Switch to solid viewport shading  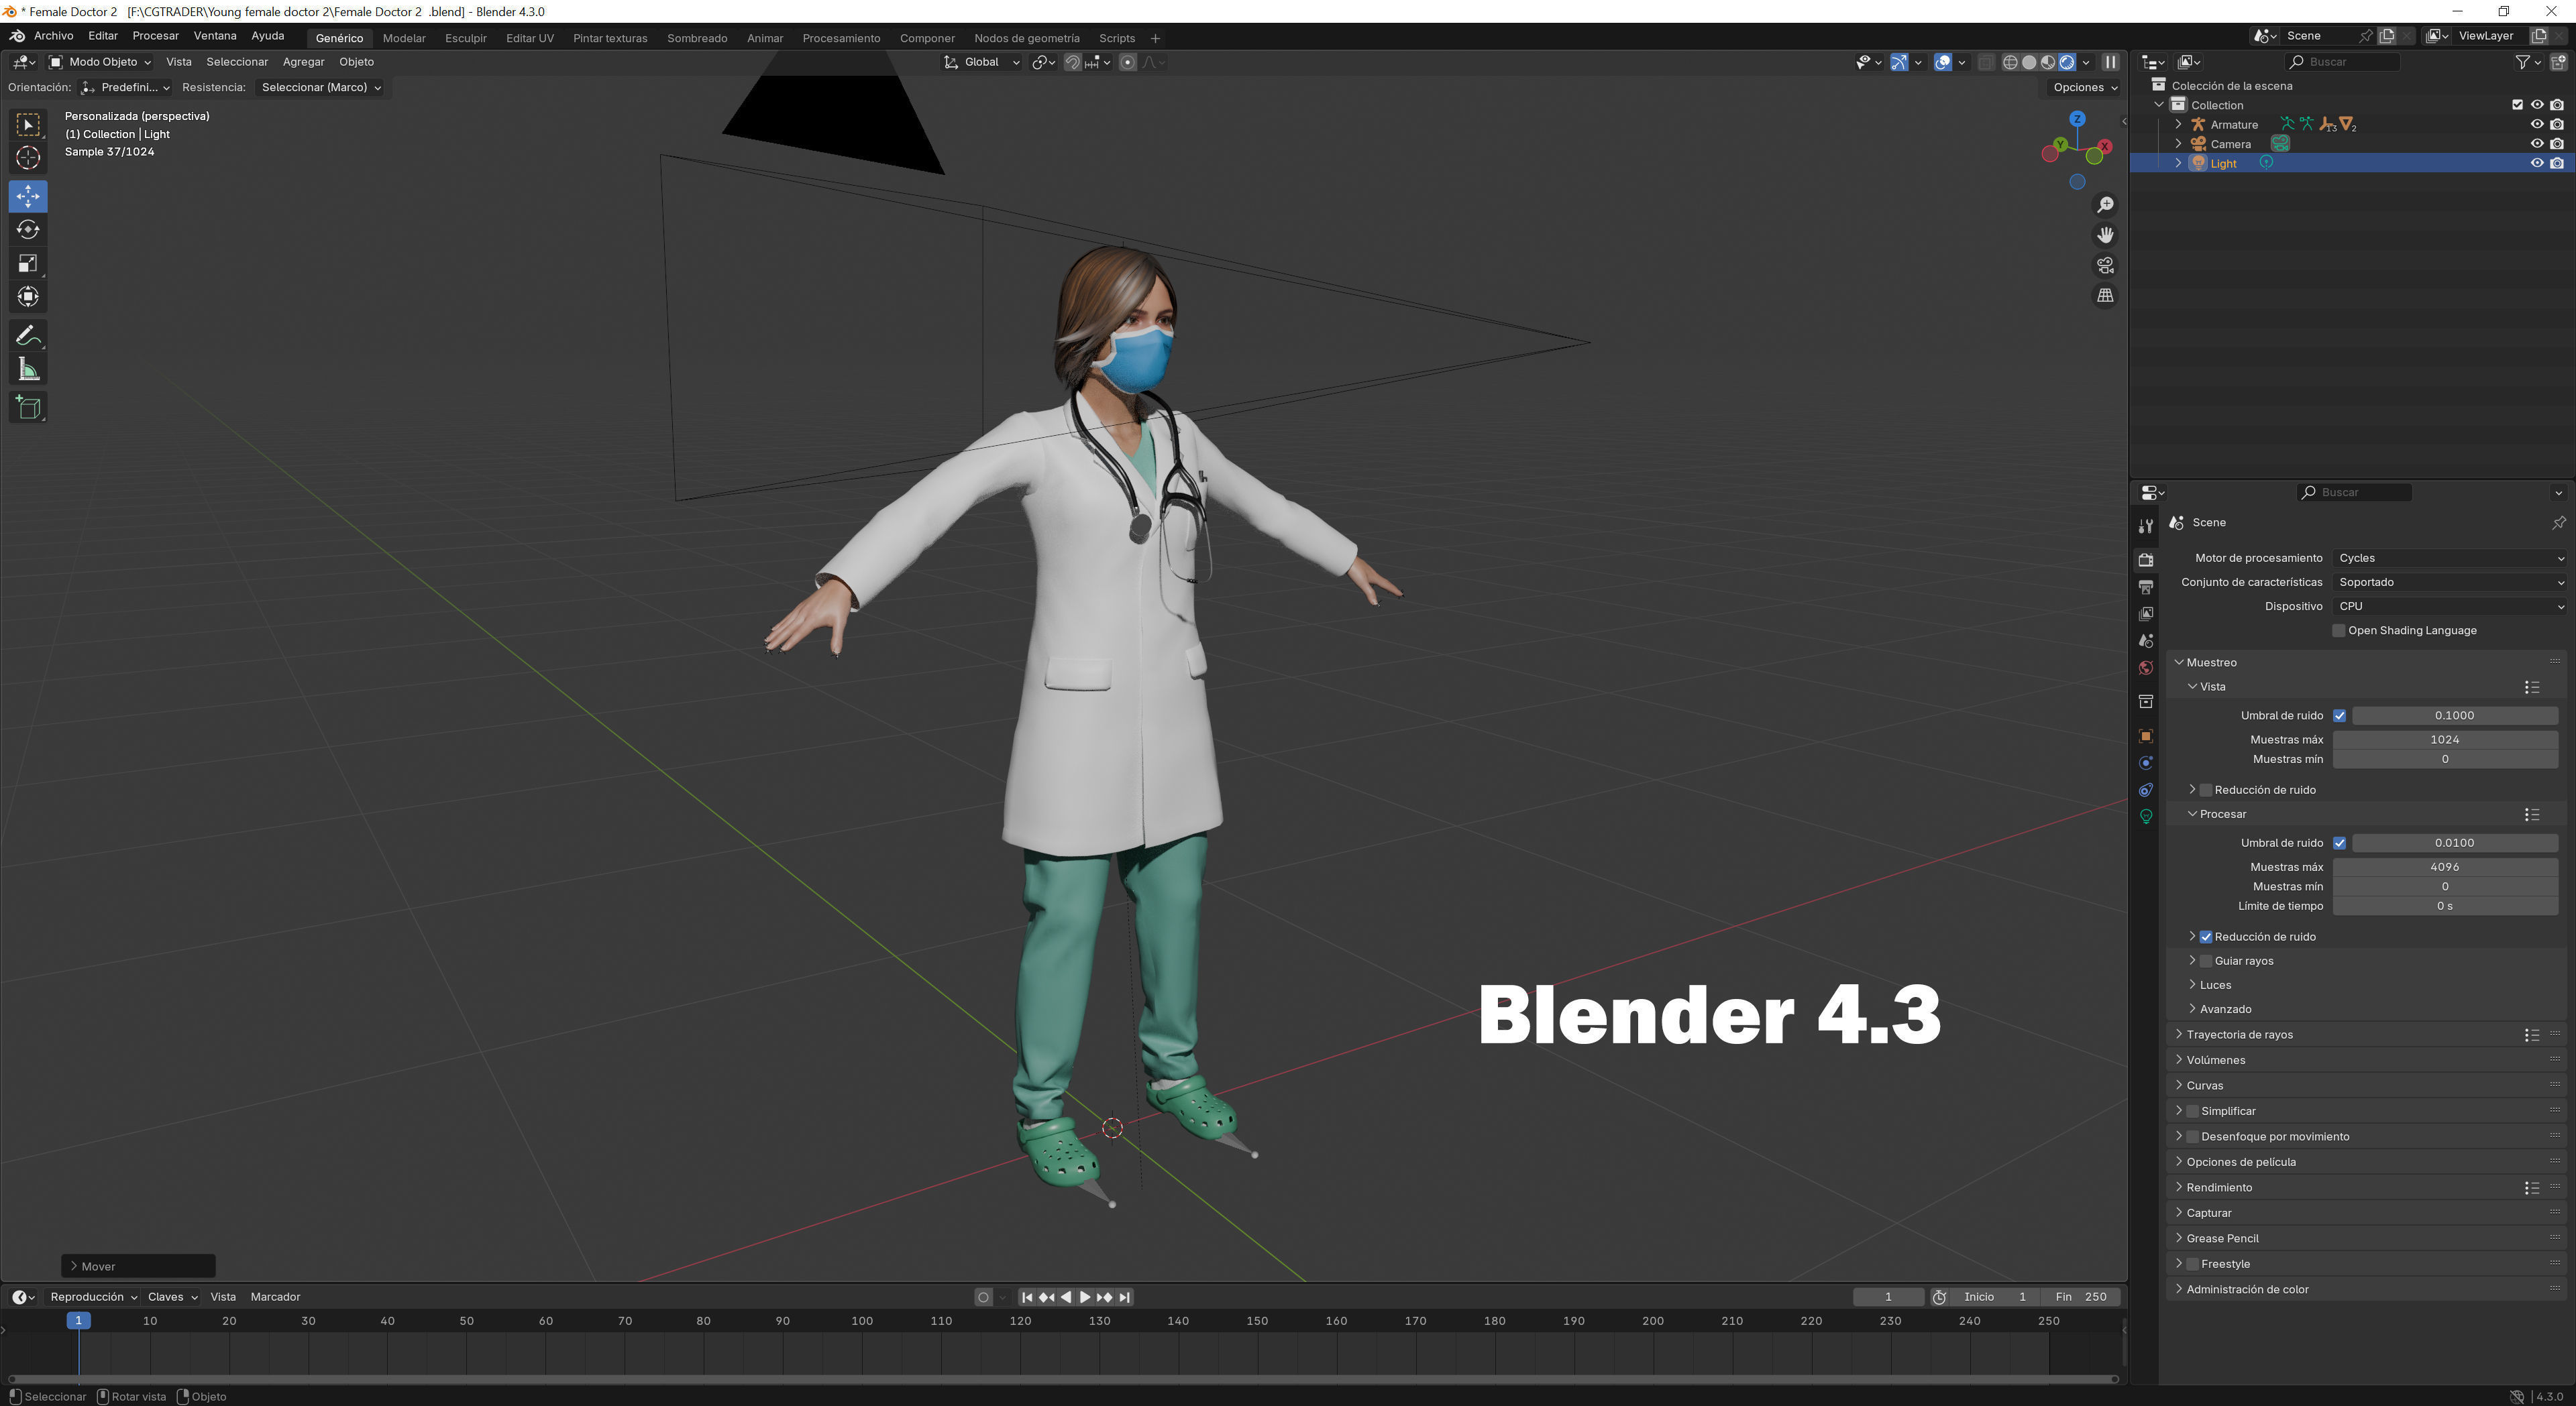click(2029, 62)
